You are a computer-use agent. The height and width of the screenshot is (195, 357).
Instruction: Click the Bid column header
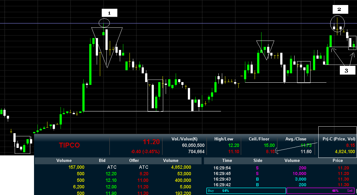tap(102, 161)
